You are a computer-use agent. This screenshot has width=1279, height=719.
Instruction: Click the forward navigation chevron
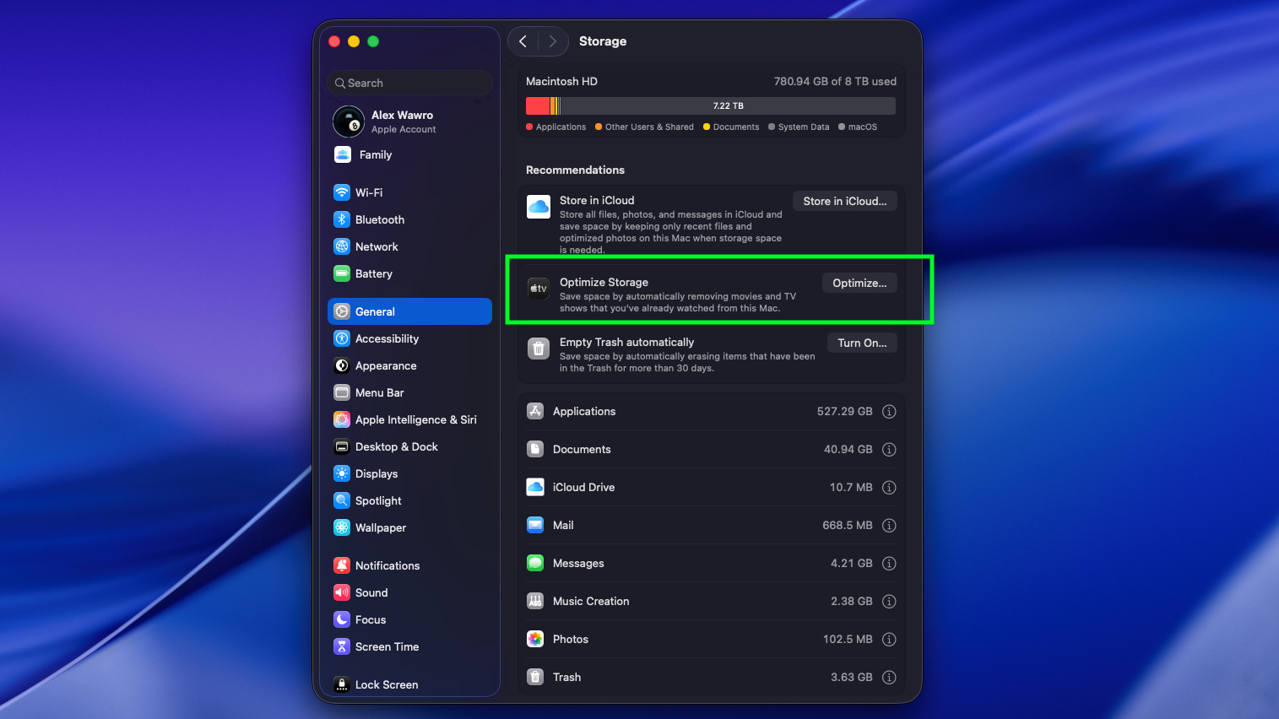(552, 41)
